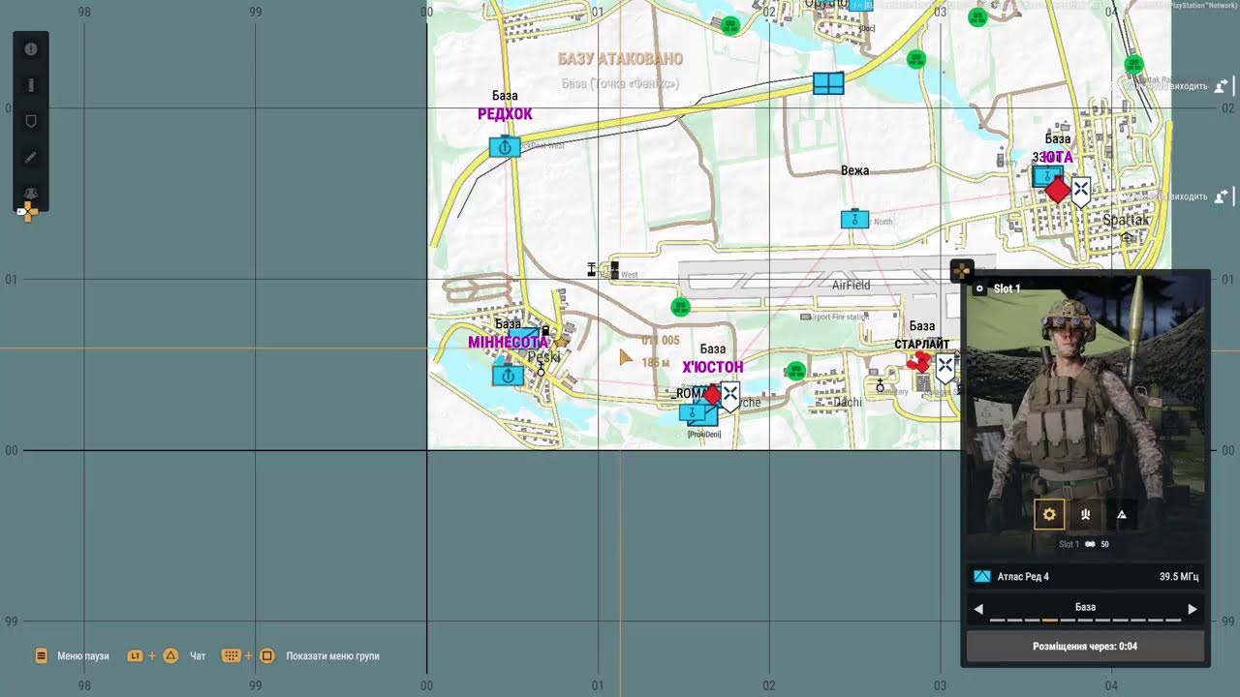
Task: Click the Міннесота base label
Action: [x=508, y=343]
